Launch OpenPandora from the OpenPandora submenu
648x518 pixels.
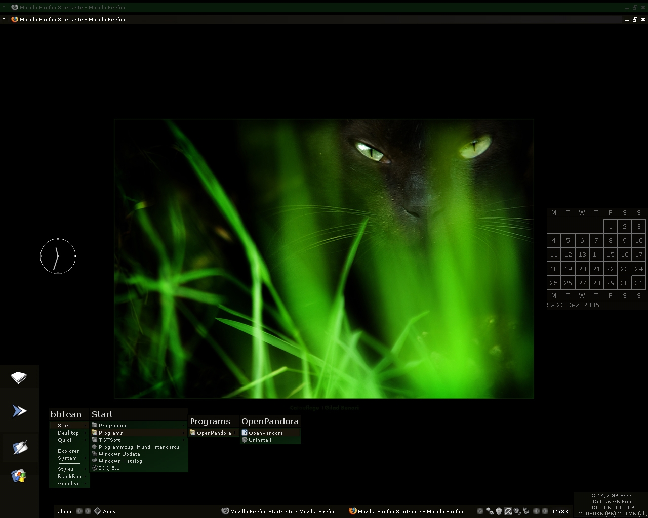tap(265, 433)
